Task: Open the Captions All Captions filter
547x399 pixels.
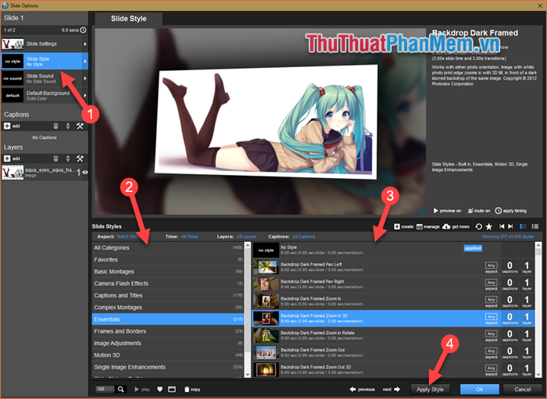Action: tap(303, 237)
